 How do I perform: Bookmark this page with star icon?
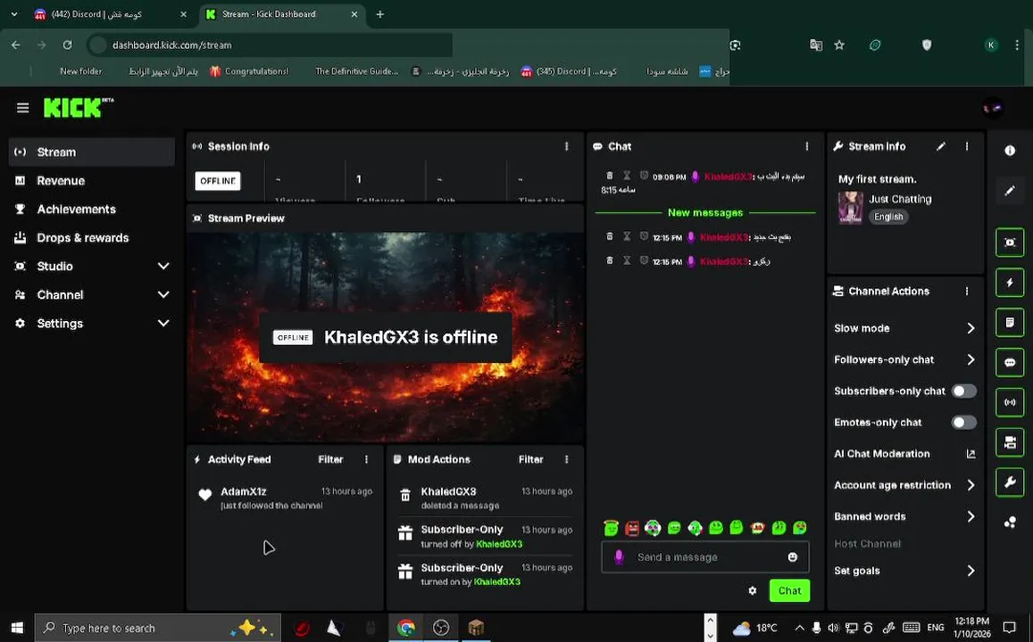(x=838, y=45)
